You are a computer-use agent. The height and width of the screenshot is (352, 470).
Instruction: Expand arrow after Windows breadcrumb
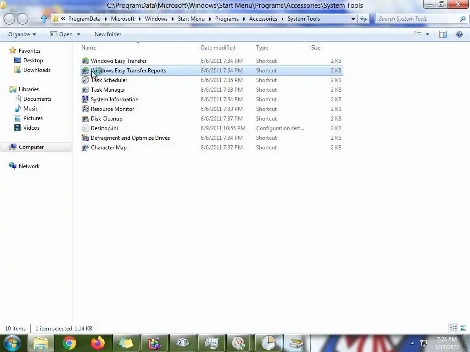tap(173, 19)
